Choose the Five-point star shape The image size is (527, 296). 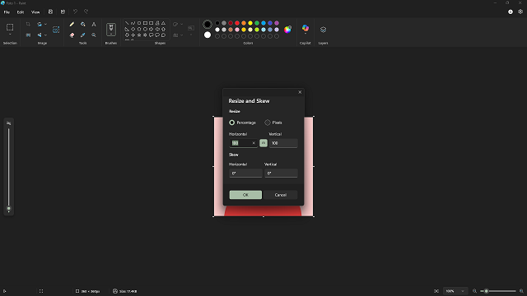pyautogui.click(x=139, y=35)
